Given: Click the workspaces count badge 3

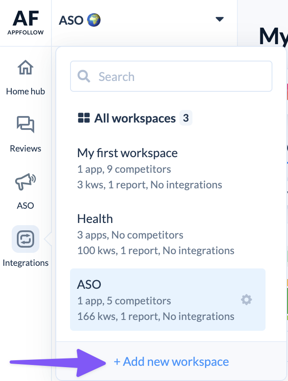Looking at the screenshot, I should (x=186, y=118).
